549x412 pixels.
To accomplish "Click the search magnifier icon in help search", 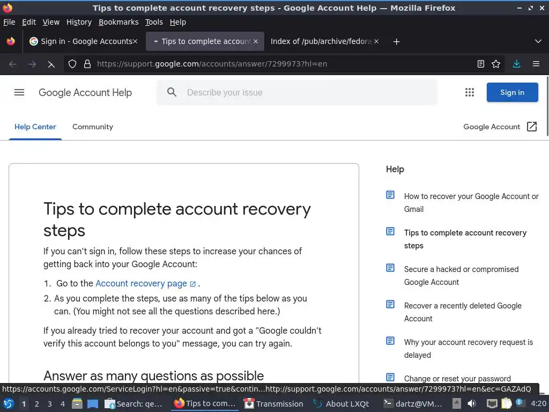I will (x=172, y=92).
